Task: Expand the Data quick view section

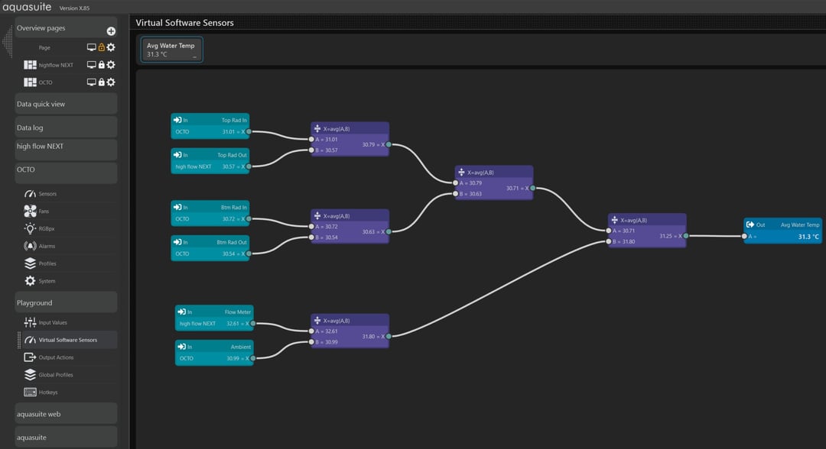Action: tap(66, 104)
